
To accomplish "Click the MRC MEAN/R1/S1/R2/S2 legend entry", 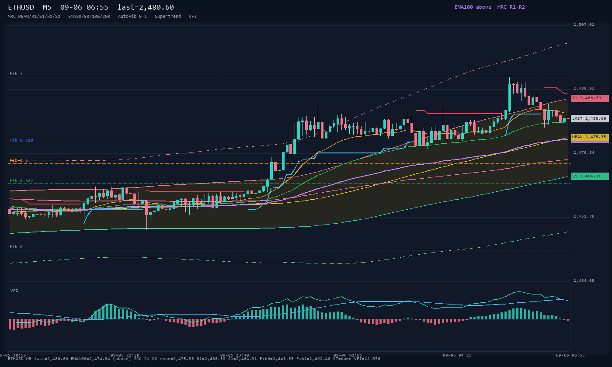I will 34,16.
